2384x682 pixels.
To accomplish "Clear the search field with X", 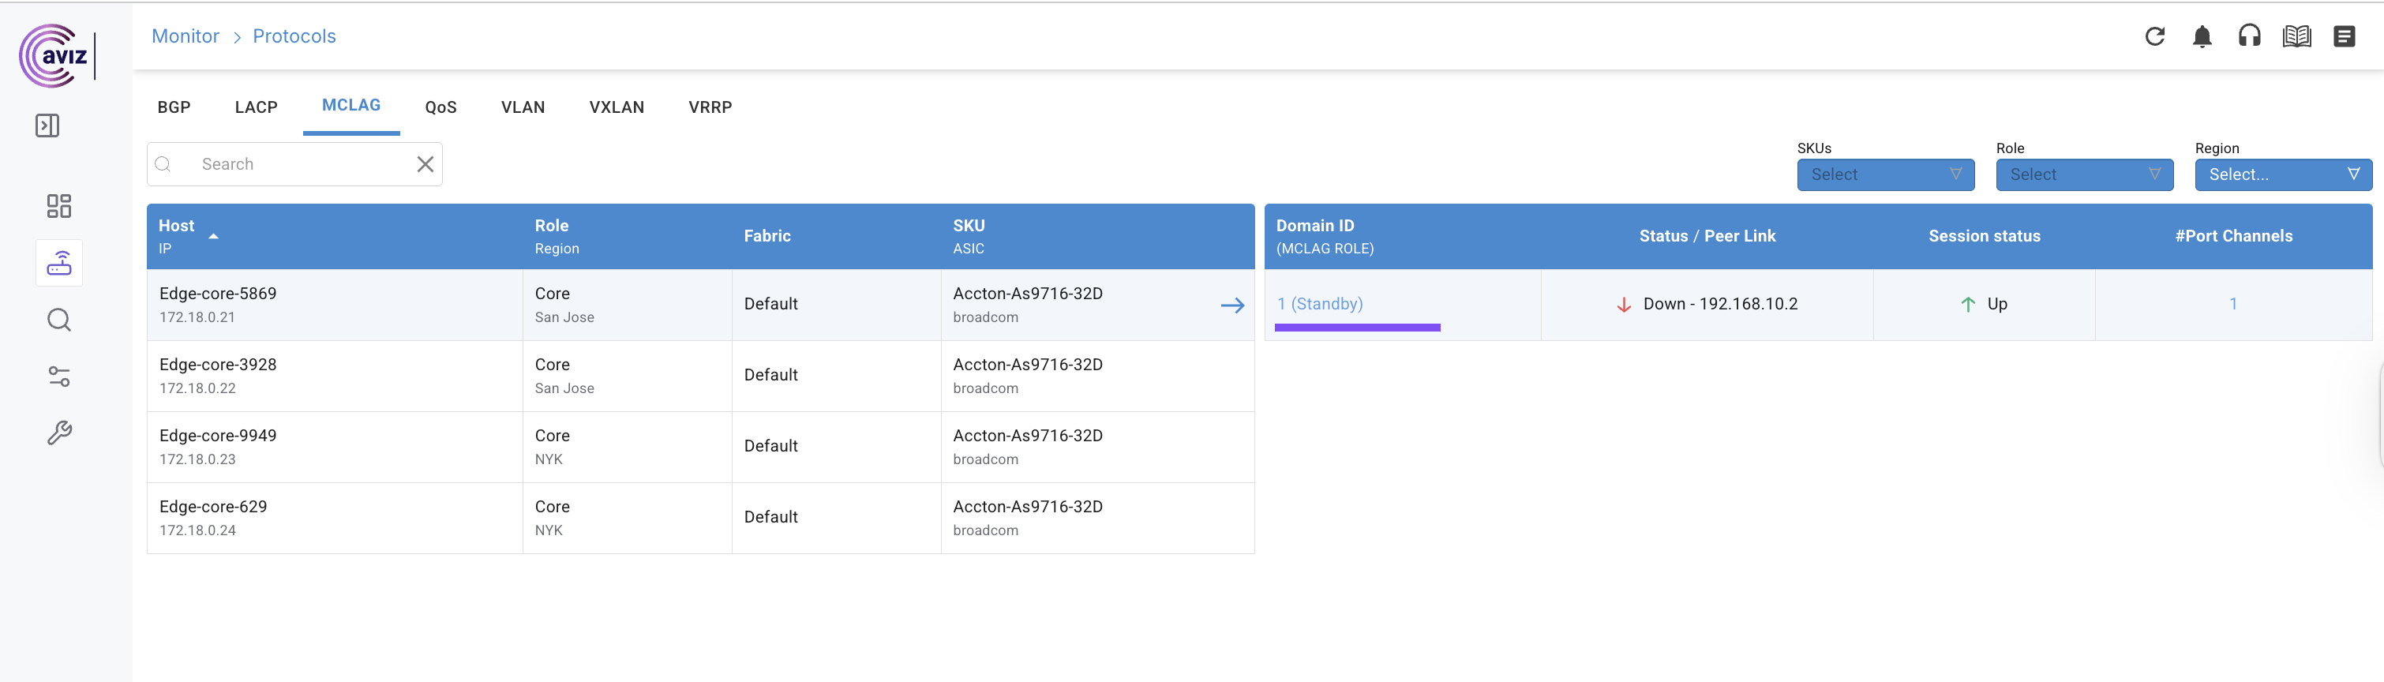I will (x=425, y=165).
